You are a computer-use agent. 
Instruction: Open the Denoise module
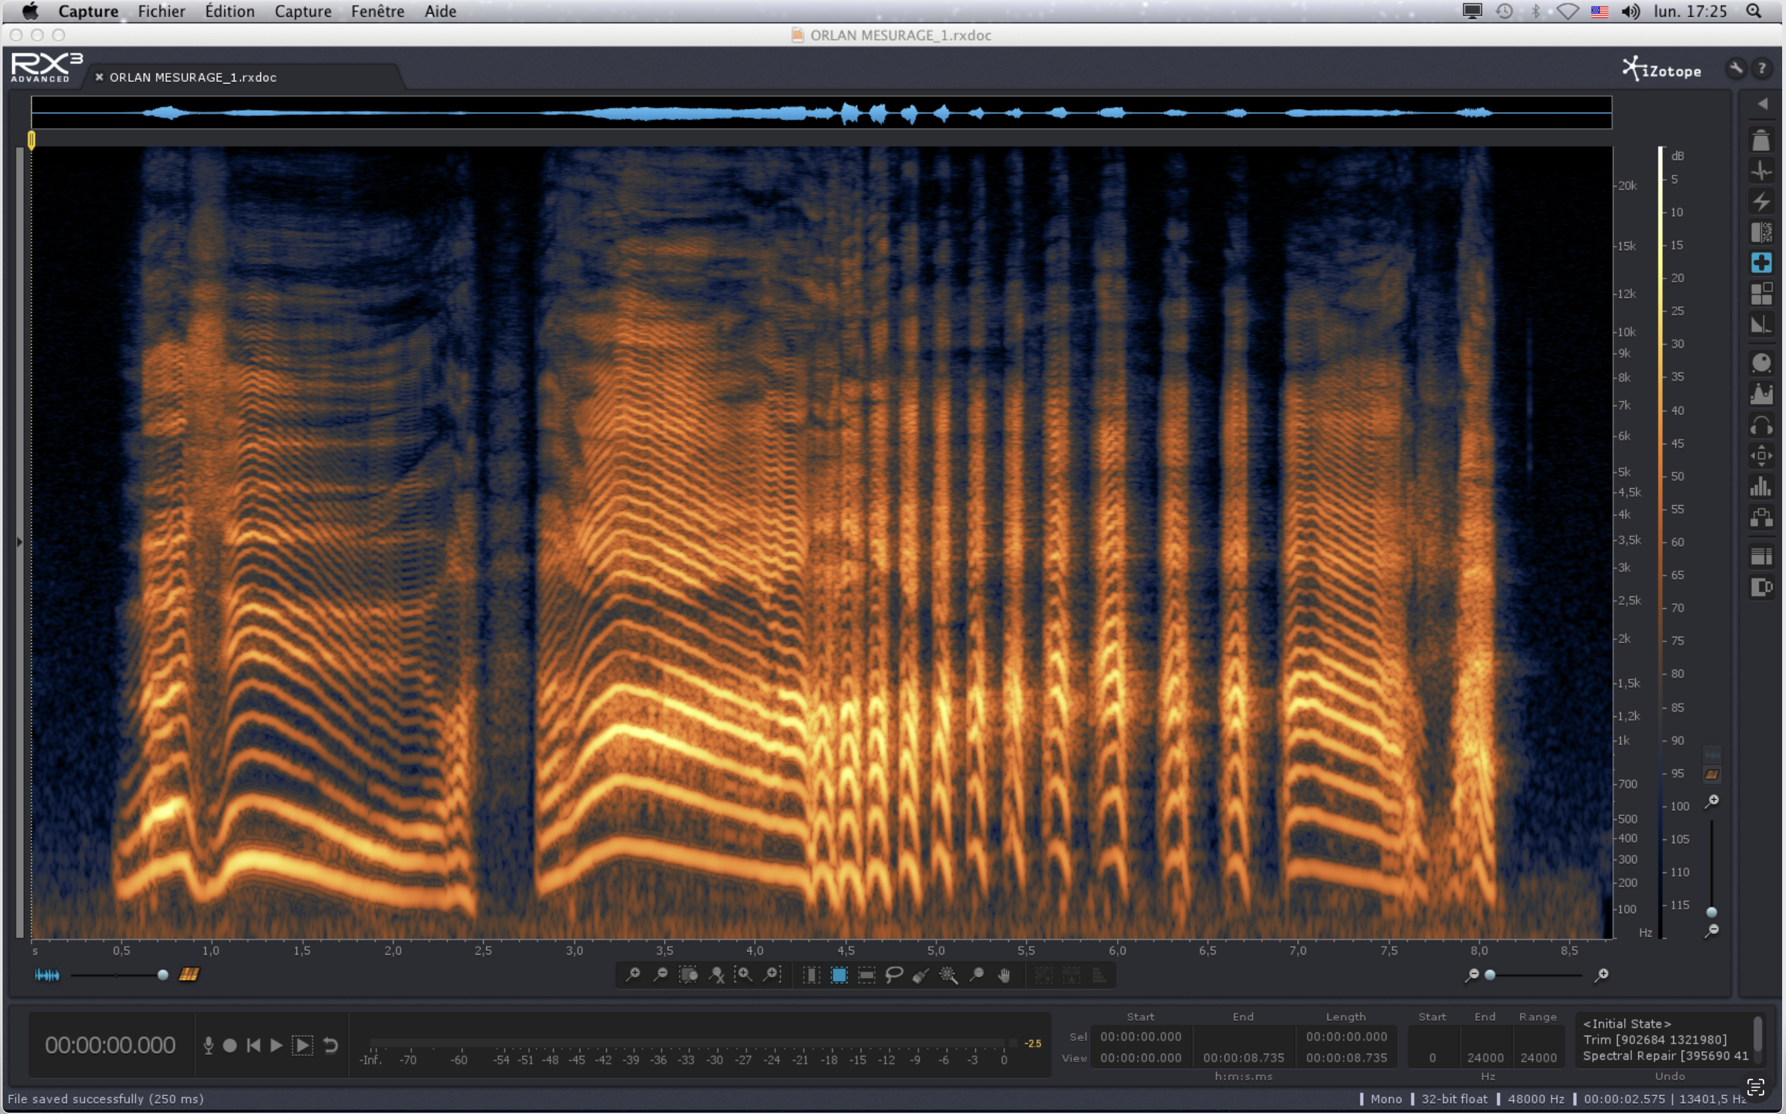click(1761, 232)
